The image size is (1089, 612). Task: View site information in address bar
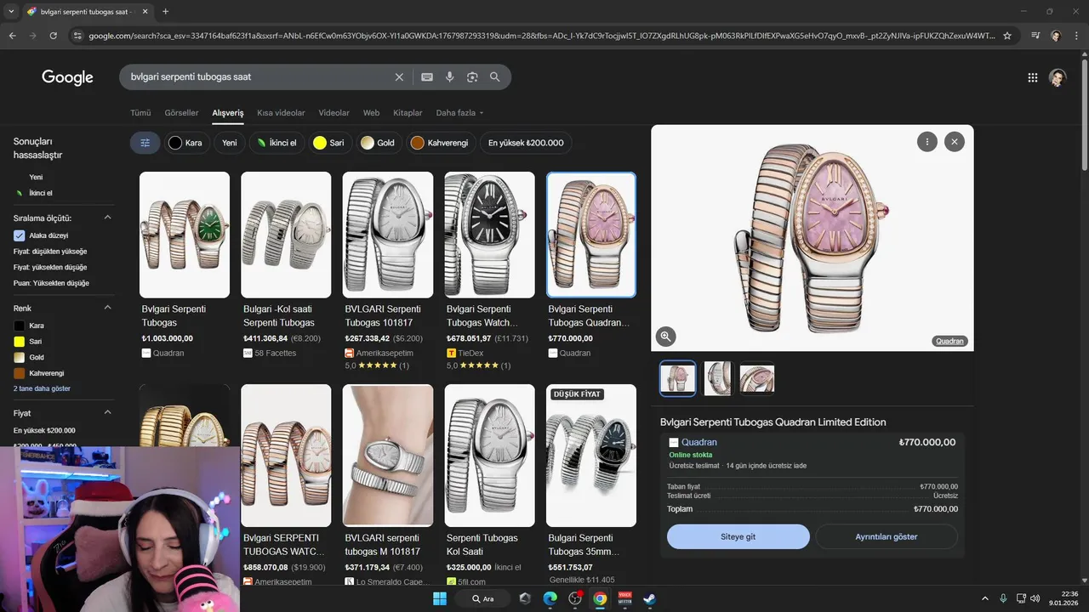pos(77,36)
